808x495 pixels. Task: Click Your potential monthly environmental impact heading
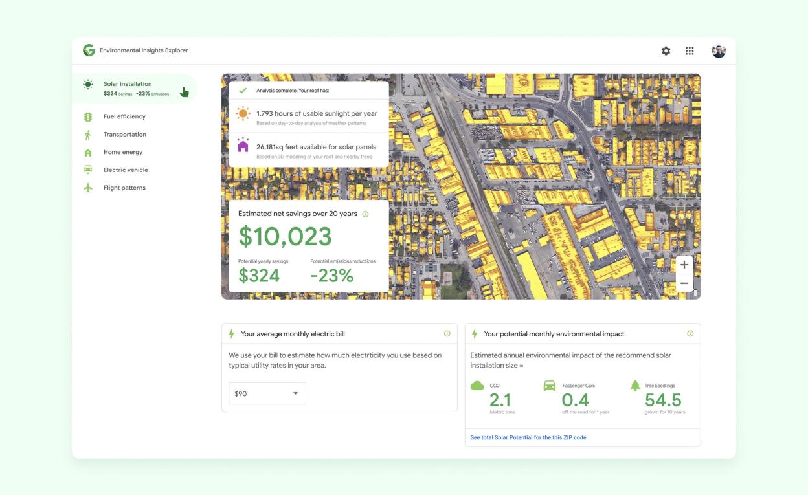[554, 334]
